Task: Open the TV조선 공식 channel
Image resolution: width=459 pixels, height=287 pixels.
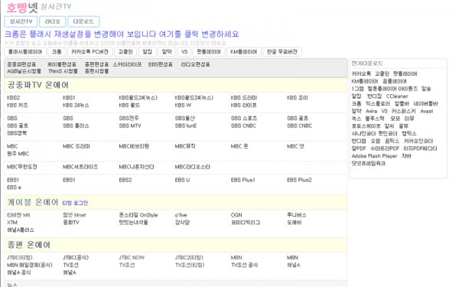Action: tap(245, 265)
